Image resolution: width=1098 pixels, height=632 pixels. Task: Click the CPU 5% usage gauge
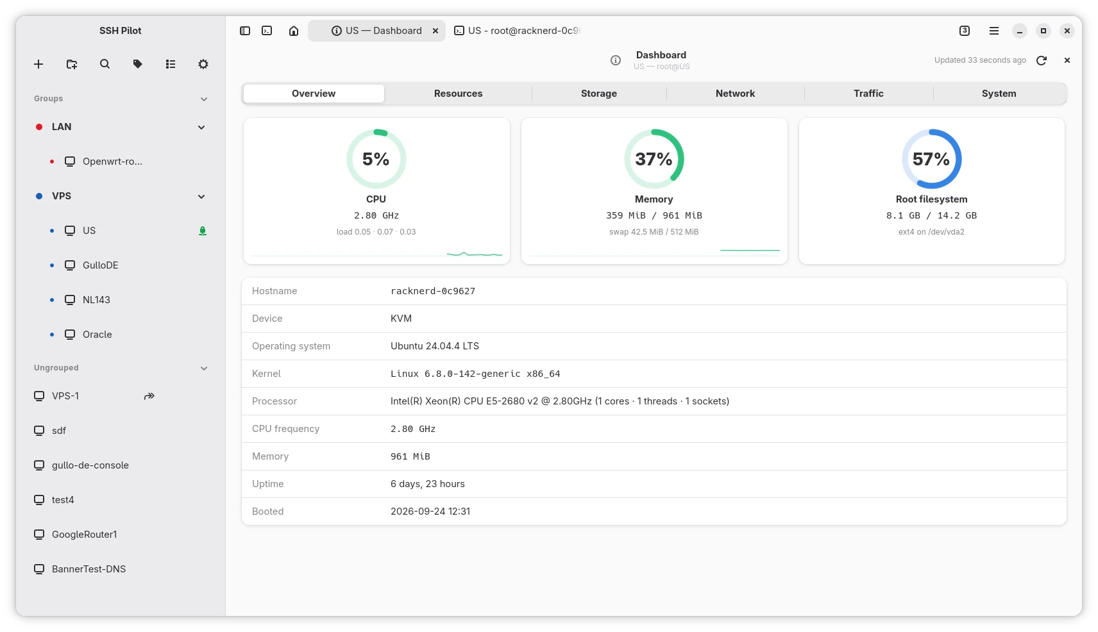pos(376,159)
